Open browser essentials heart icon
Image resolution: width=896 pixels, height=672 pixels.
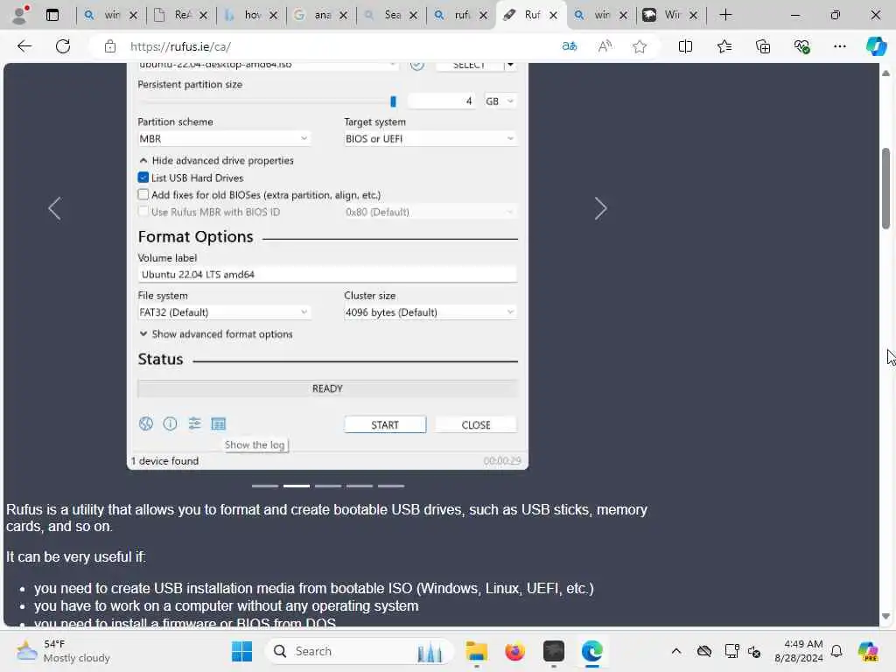[801, 46]
